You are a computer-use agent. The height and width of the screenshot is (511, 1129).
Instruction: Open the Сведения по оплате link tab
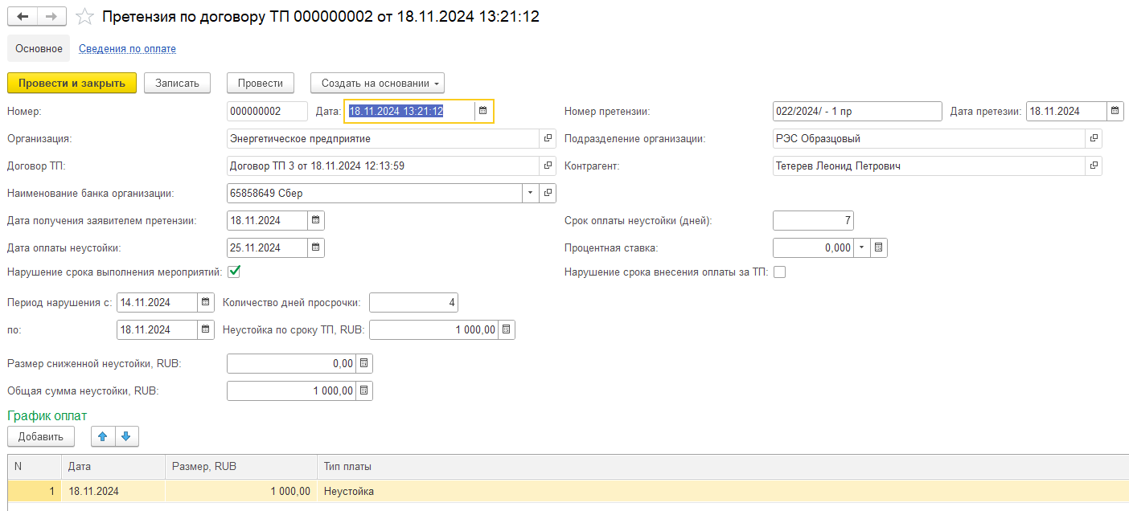tap(127, 49)
